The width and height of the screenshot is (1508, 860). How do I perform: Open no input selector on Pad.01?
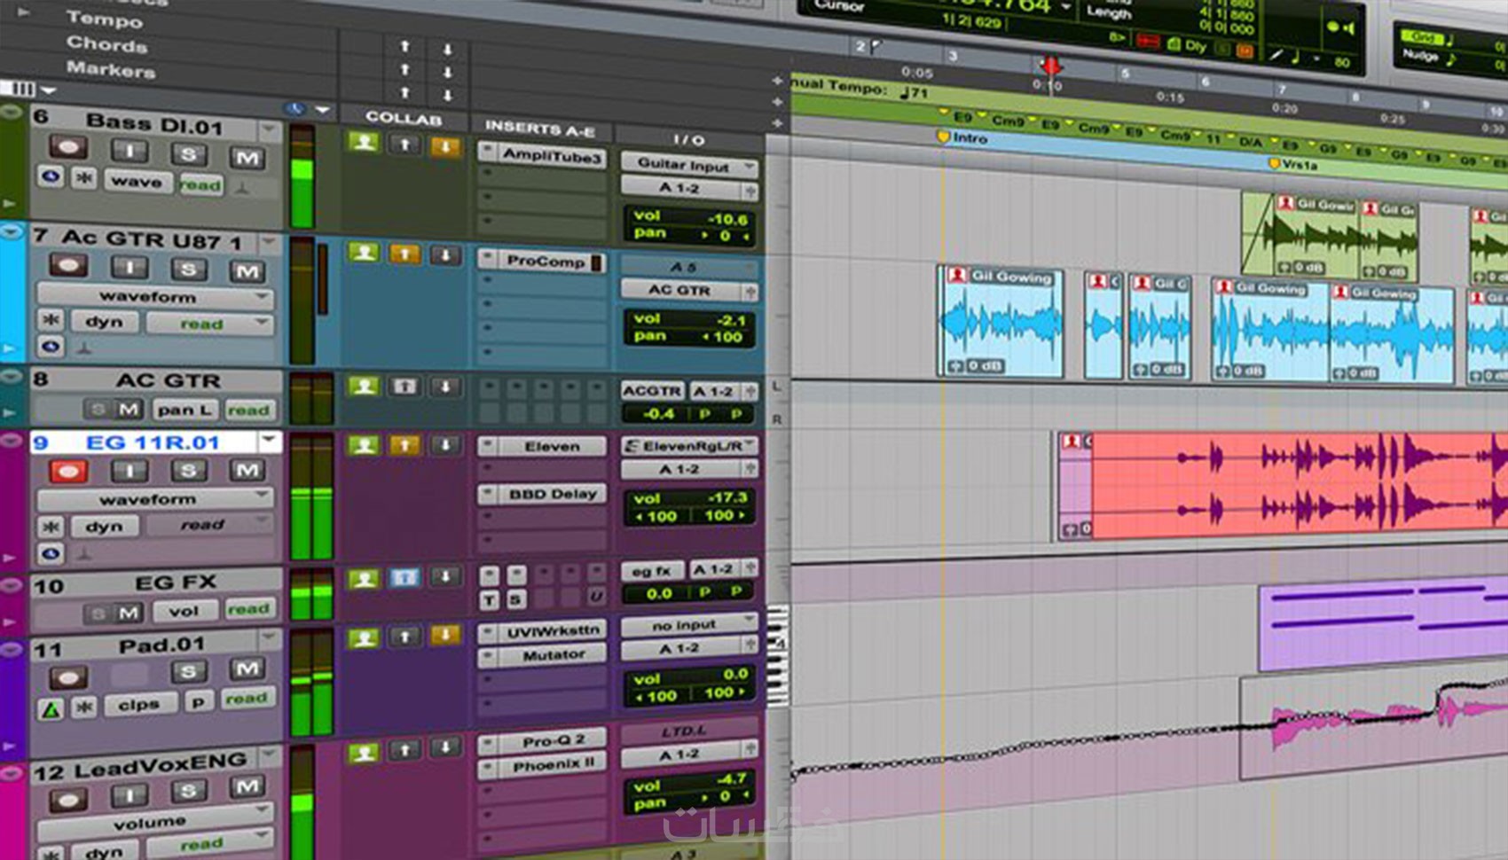tap(689, 625)
